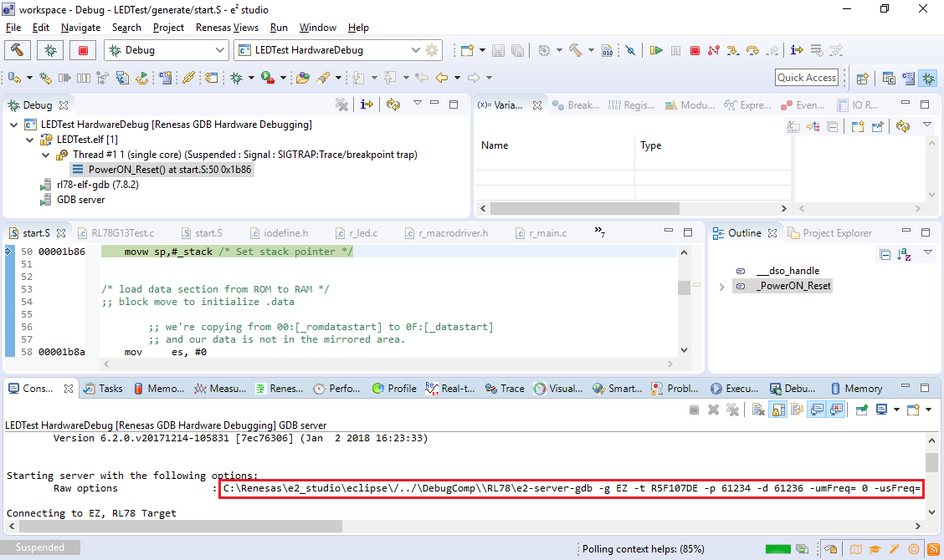Viewport: 944px width, 560px height.
Task: Open the Project Explorer tab
Action: point(829,233)
